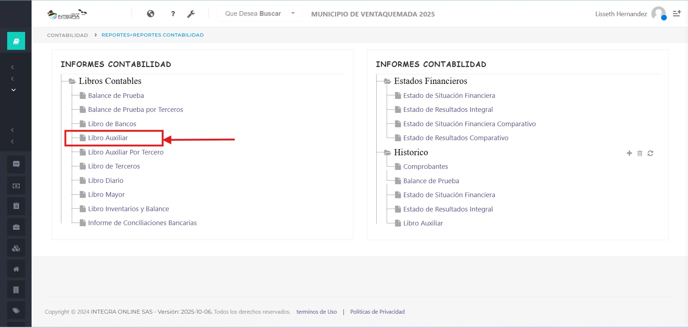Click the price tag icon in sidebar
Screen dimensions: 688x328
coord(16,310)
